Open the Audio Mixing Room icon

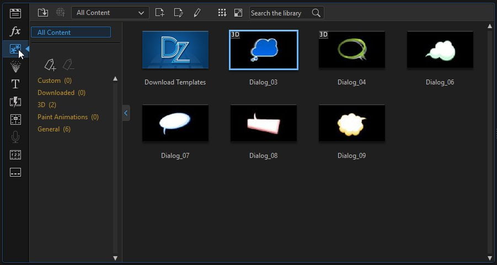pos(15,120)
